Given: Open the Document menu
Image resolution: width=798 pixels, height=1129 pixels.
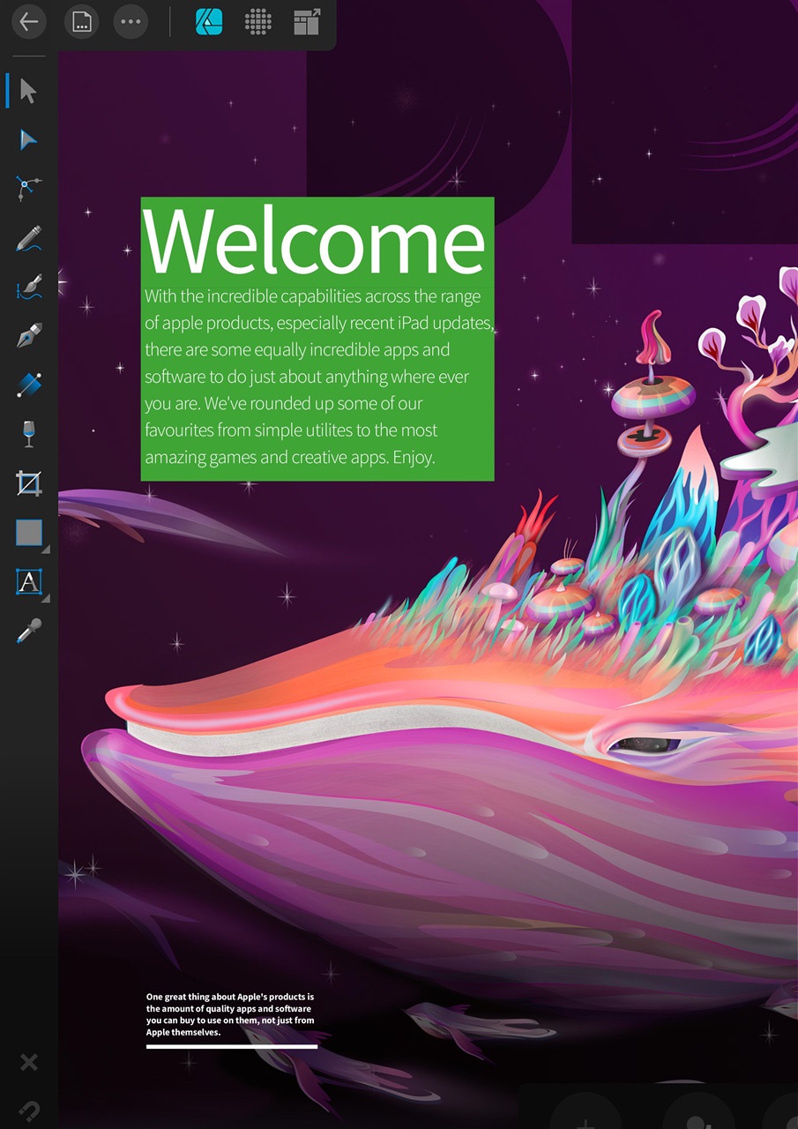Looking at the screenshot, I should coord(81,22).
